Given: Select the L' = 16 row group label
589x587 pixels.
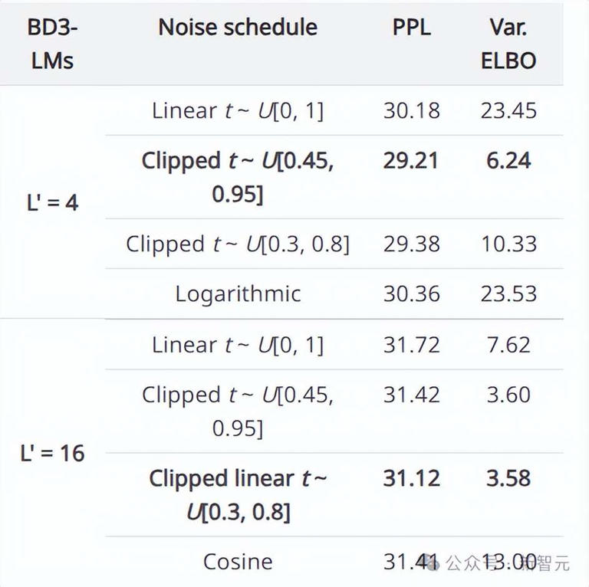Looking at the screenshot, I should (x=52, y=453).
